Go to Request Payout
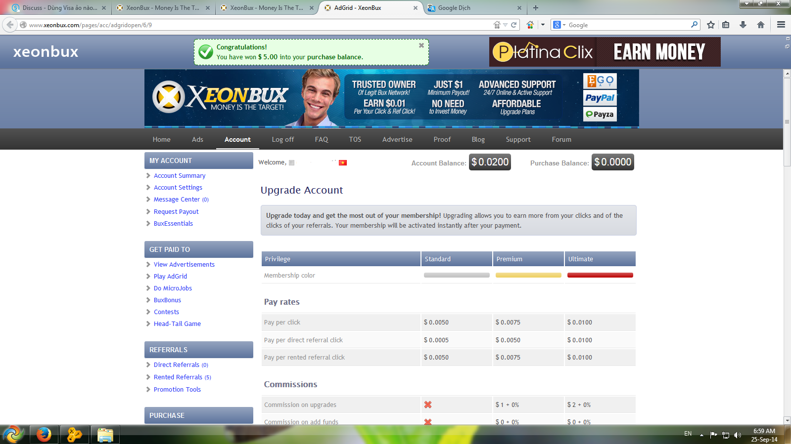This screenshot has height=444, width=791. pos(176,211)
